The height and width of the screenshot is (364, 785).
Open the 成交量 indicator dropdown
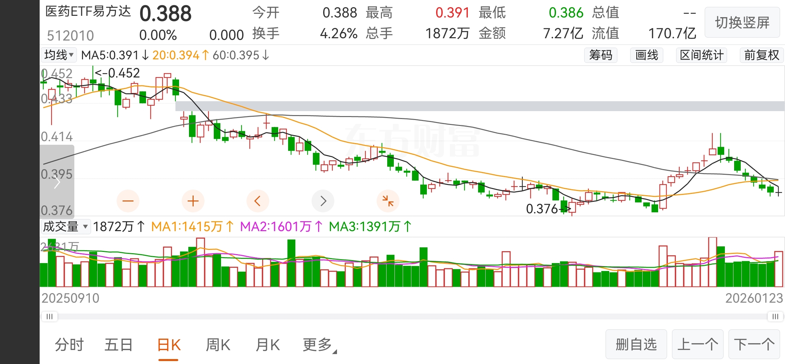[x=65, y=227]
